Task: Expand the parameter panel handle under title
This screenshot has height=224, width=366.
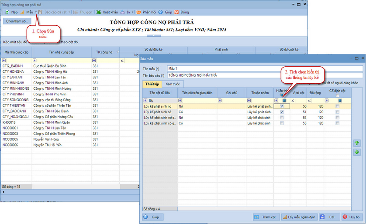Action: coord(154,36)
